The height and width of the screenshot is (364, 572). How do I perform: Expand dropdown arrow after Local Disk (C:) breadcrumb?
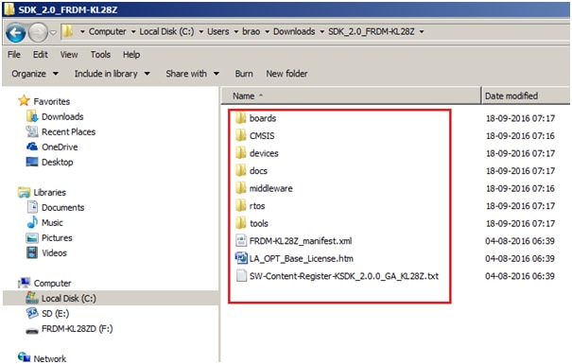pyautogui.click(x=201, y=32)
